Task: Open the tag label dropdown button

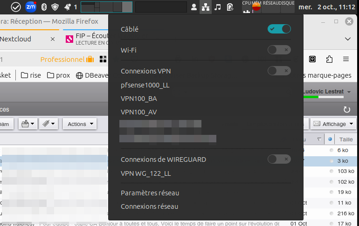Action: [48, 124]
